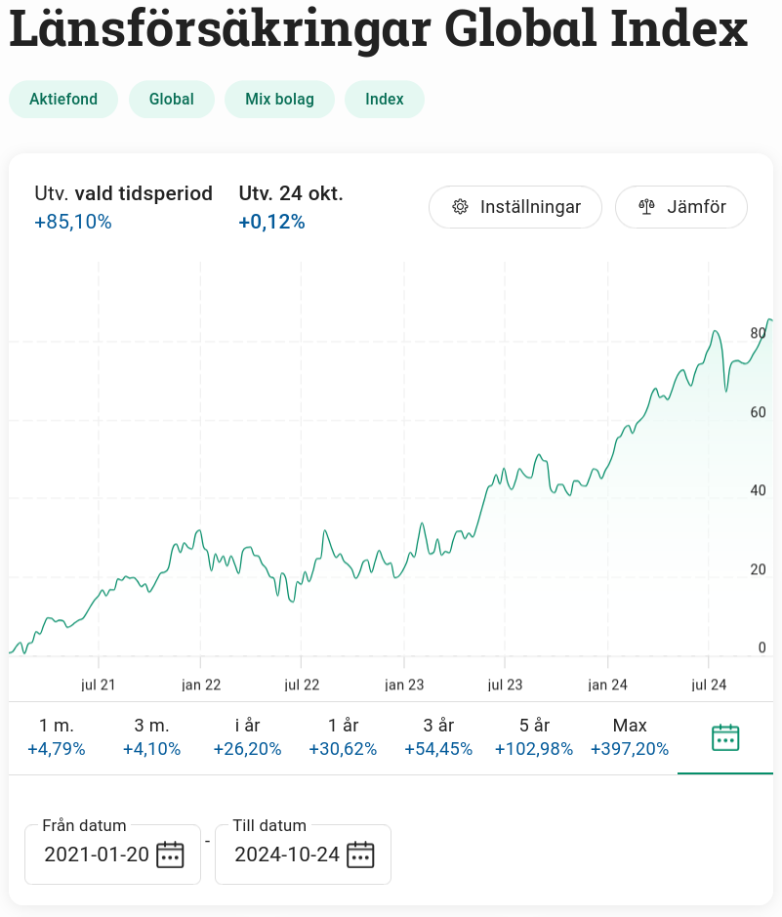
Task: Open the Inställningar settings button
Action: (515, 207)
